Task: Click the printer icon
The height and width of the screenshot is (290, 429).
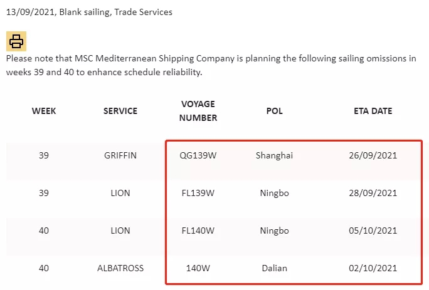Action: point(16,41)
